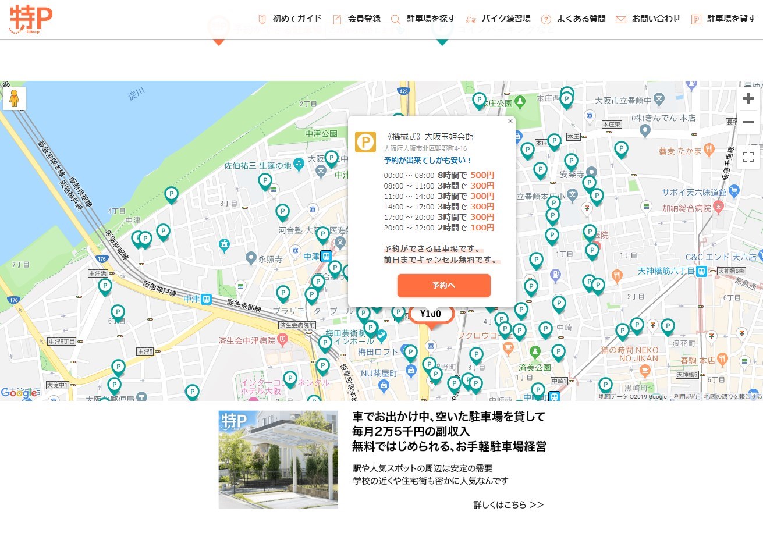Zoom out the map with minus button
This screenshot has height=533, width=763.
(748, 122)
